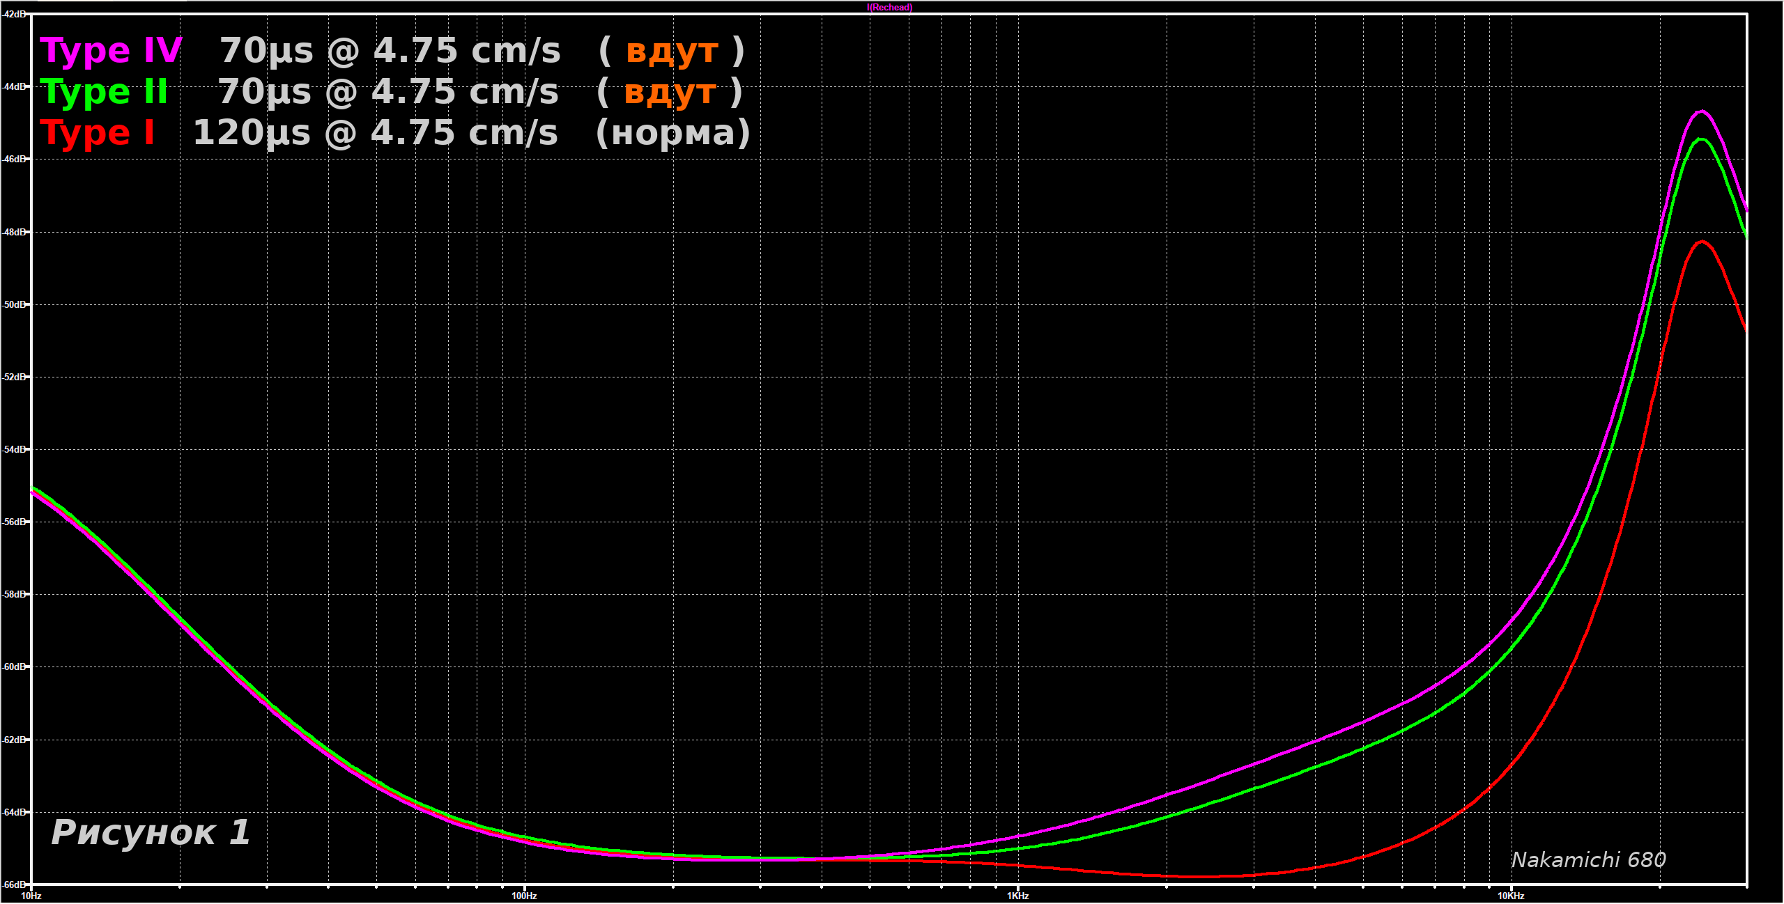
Task: Click the 120µs value in legend
Action: pyautogui.click(x=251, y=133)
